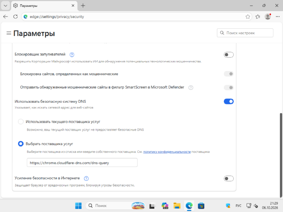The height and width of the screenshot is (212, 283).
Task: Click the Edge logo in address bar
Action: (x=26, y=17)
